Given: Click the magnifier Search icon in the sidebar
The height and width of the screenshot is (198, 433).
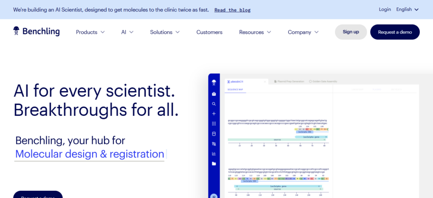Looking at the screenshot, I should 214,104.
